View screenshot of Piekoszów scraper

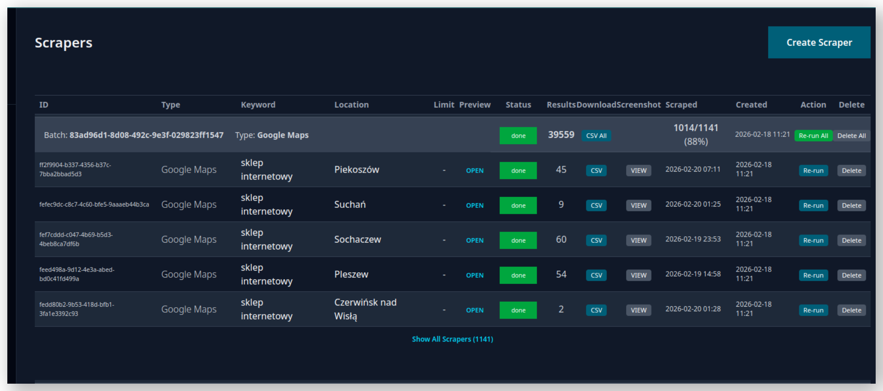pyautogui.click(x=638, y=170)
